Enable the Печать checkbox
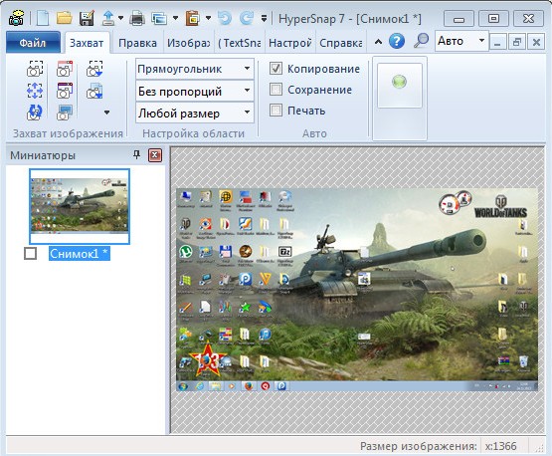Screen dimensions: 552x456 (x=276, y=111)
